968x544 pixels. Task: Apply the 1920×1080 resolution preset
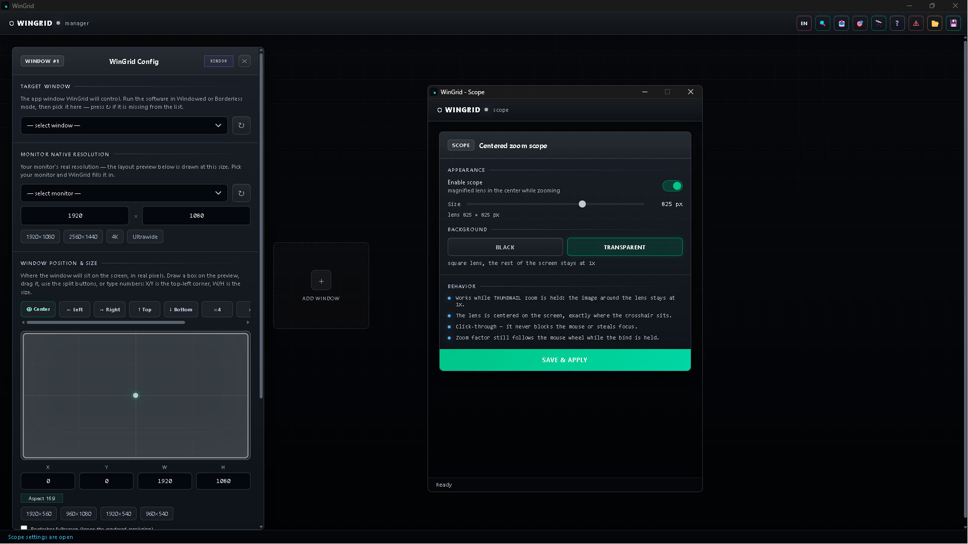40,237
